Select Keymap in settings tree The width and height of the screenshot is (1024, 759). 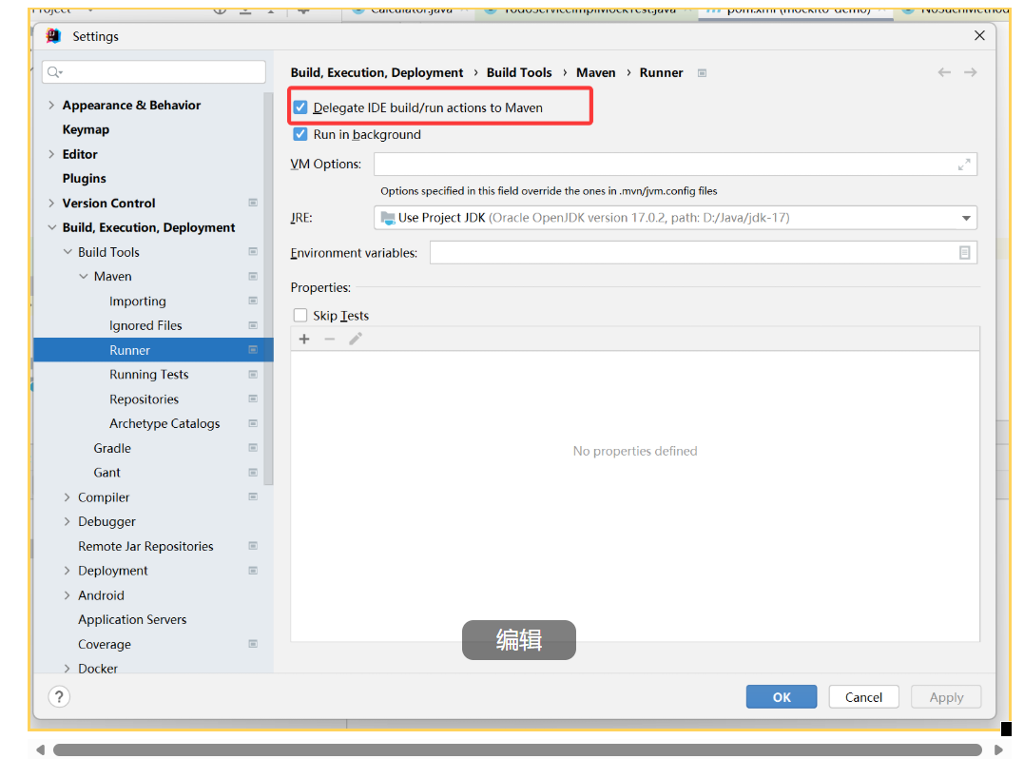(x=86, y=129)
